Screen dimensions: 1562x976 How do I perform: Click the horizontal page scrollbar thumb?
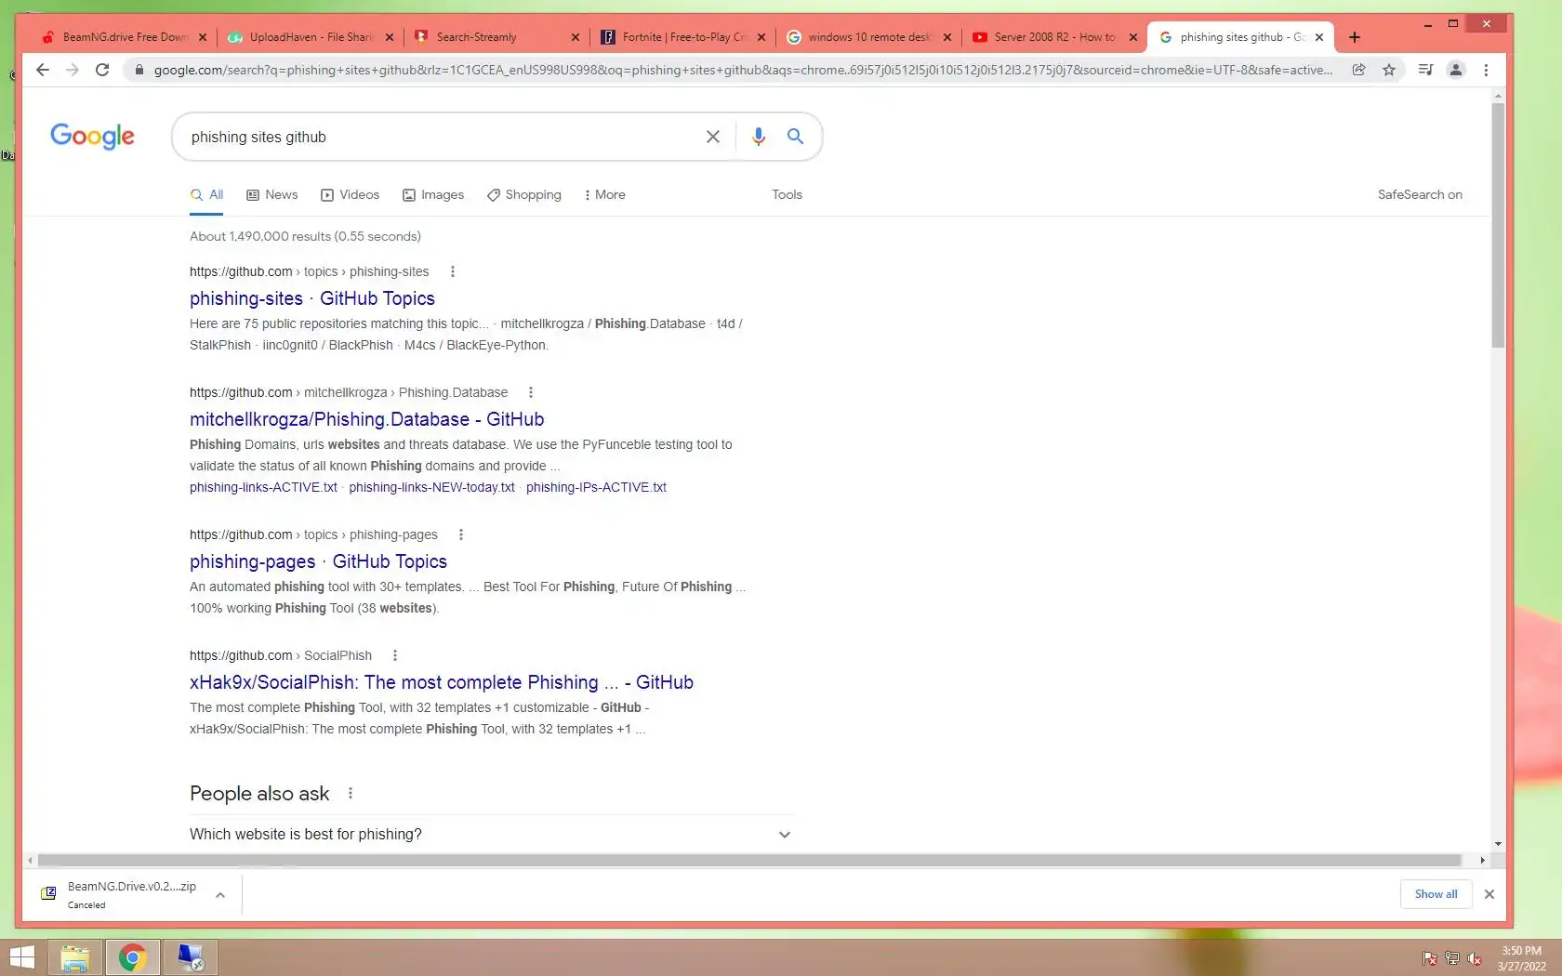pyautogui.click(x=749, y=861)
